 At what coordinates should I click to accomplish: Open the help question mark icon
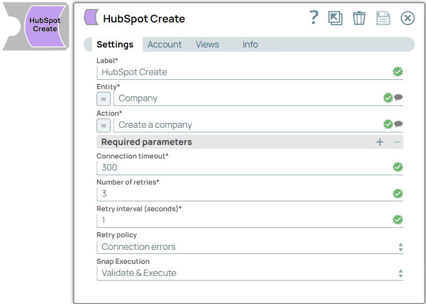(314, 18)
